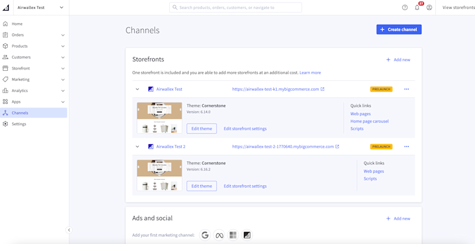Open three-dot menu for Airwallex Test 2
Screen dimensions: 475x244
pos(407,147)
